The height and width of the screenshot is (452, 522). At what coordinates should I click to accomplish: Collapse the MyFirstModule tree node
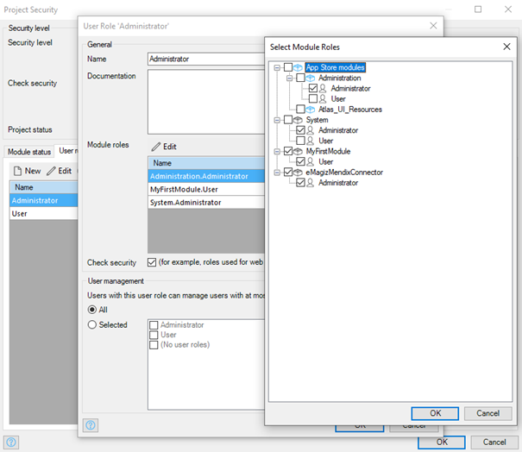pos(277,152)
